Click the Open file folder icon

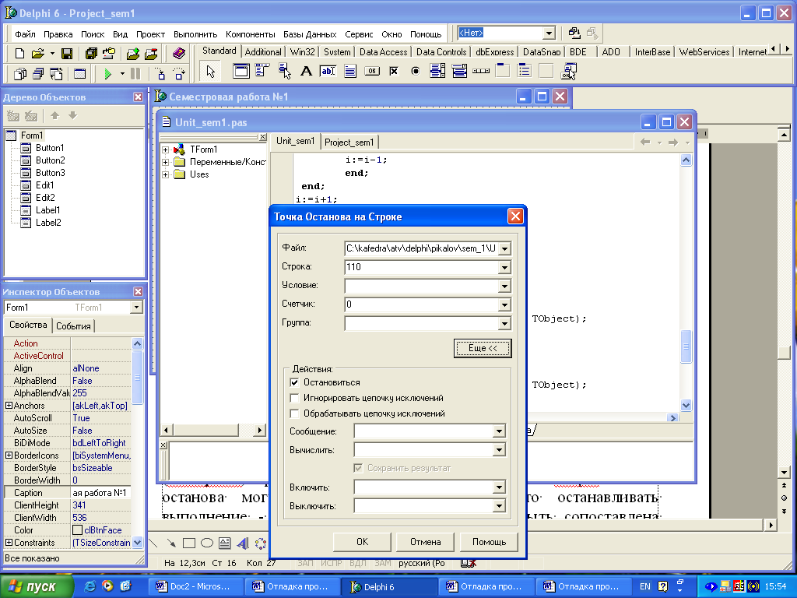click(38, 54)
